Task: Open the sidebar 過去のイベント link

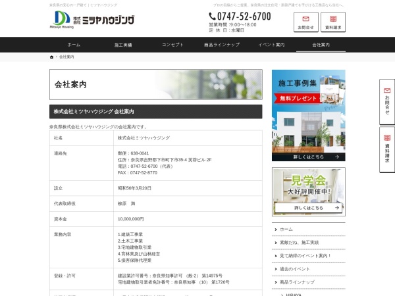Action: [x=295, y=269]
